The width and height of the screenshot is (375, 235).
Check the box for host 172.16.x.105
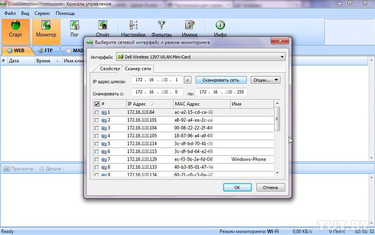(97, 136)
